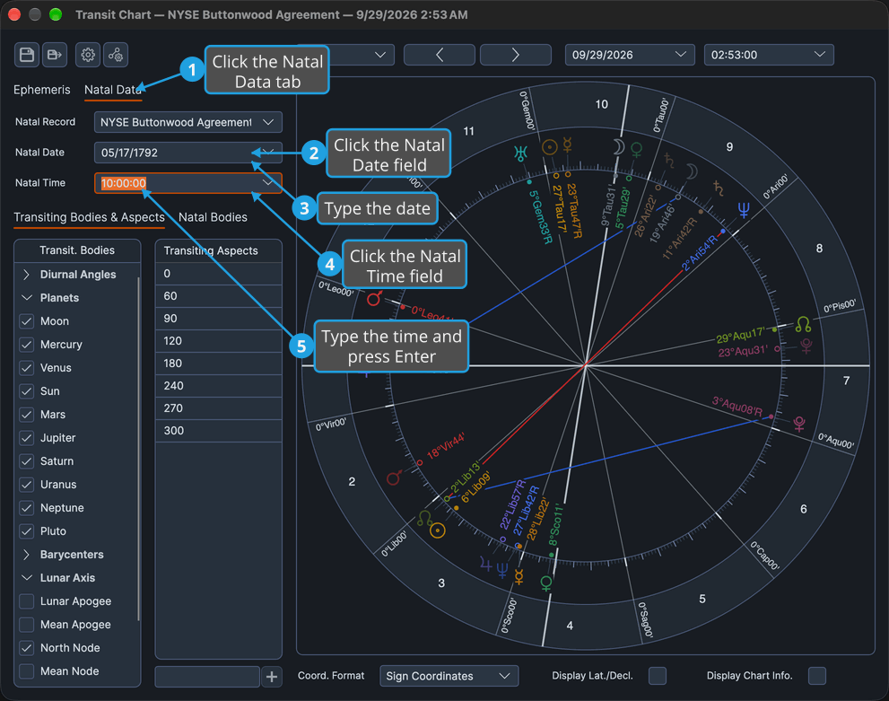The image size is (889, 701).
Task: Uncheck the Pluto checkbox
Action: [27, 531]
